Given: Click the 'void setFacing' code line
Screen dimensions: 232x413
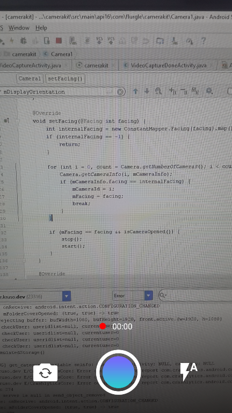Looking at the screenshot, I should pos(90,121).
